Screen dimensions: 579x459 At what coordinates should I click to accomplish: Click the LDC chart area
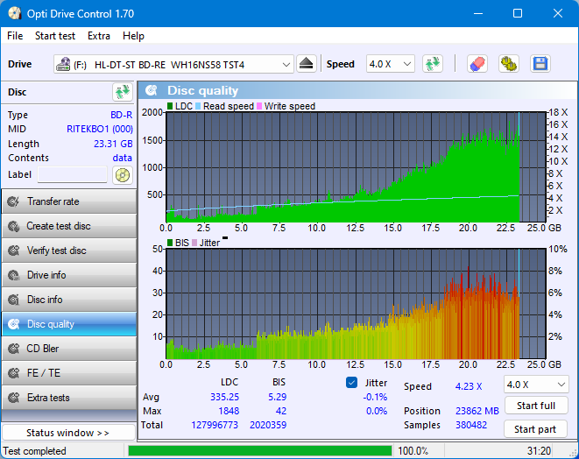point(356,167)
